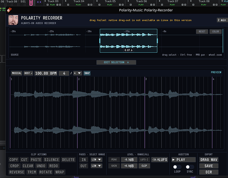The height and width of the screenshot is (178, 228).
Task: Click the minus icon under Track 03
Action: pos(57,5)
